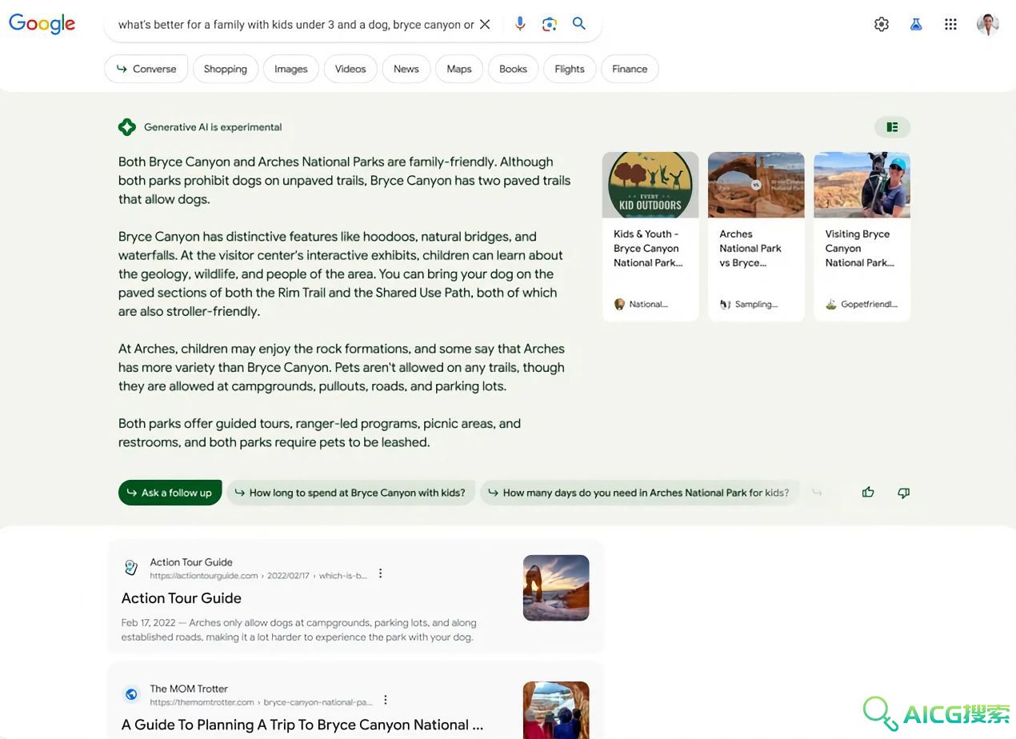Open the Arches vs Bryce source card
The width and height of the screenshot is (1016, 739).
pos(756,237)
